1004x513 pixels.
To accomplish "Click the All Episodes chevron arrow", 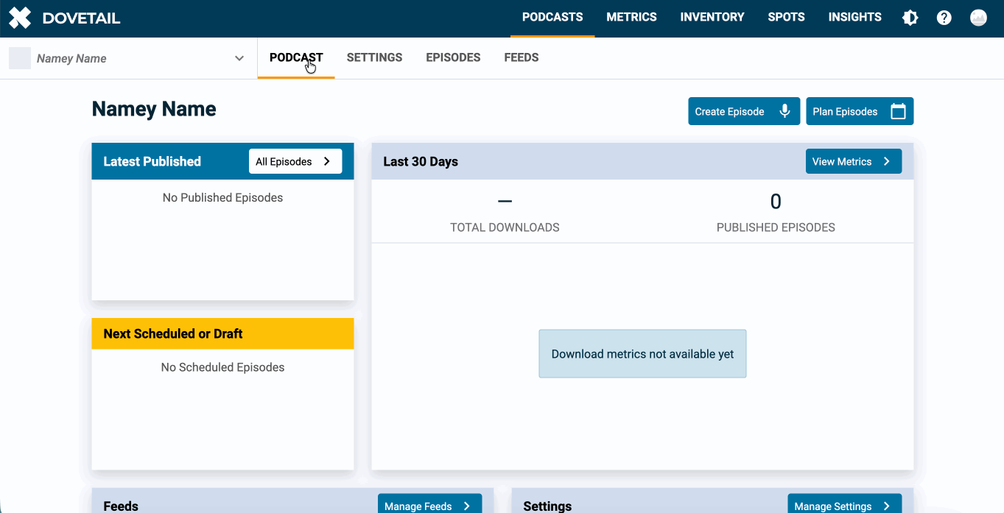I will [x=327, y=161].
